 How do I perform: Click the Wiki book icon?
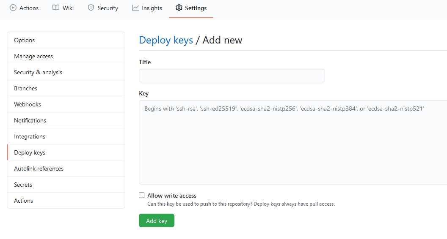coord(56,8)
